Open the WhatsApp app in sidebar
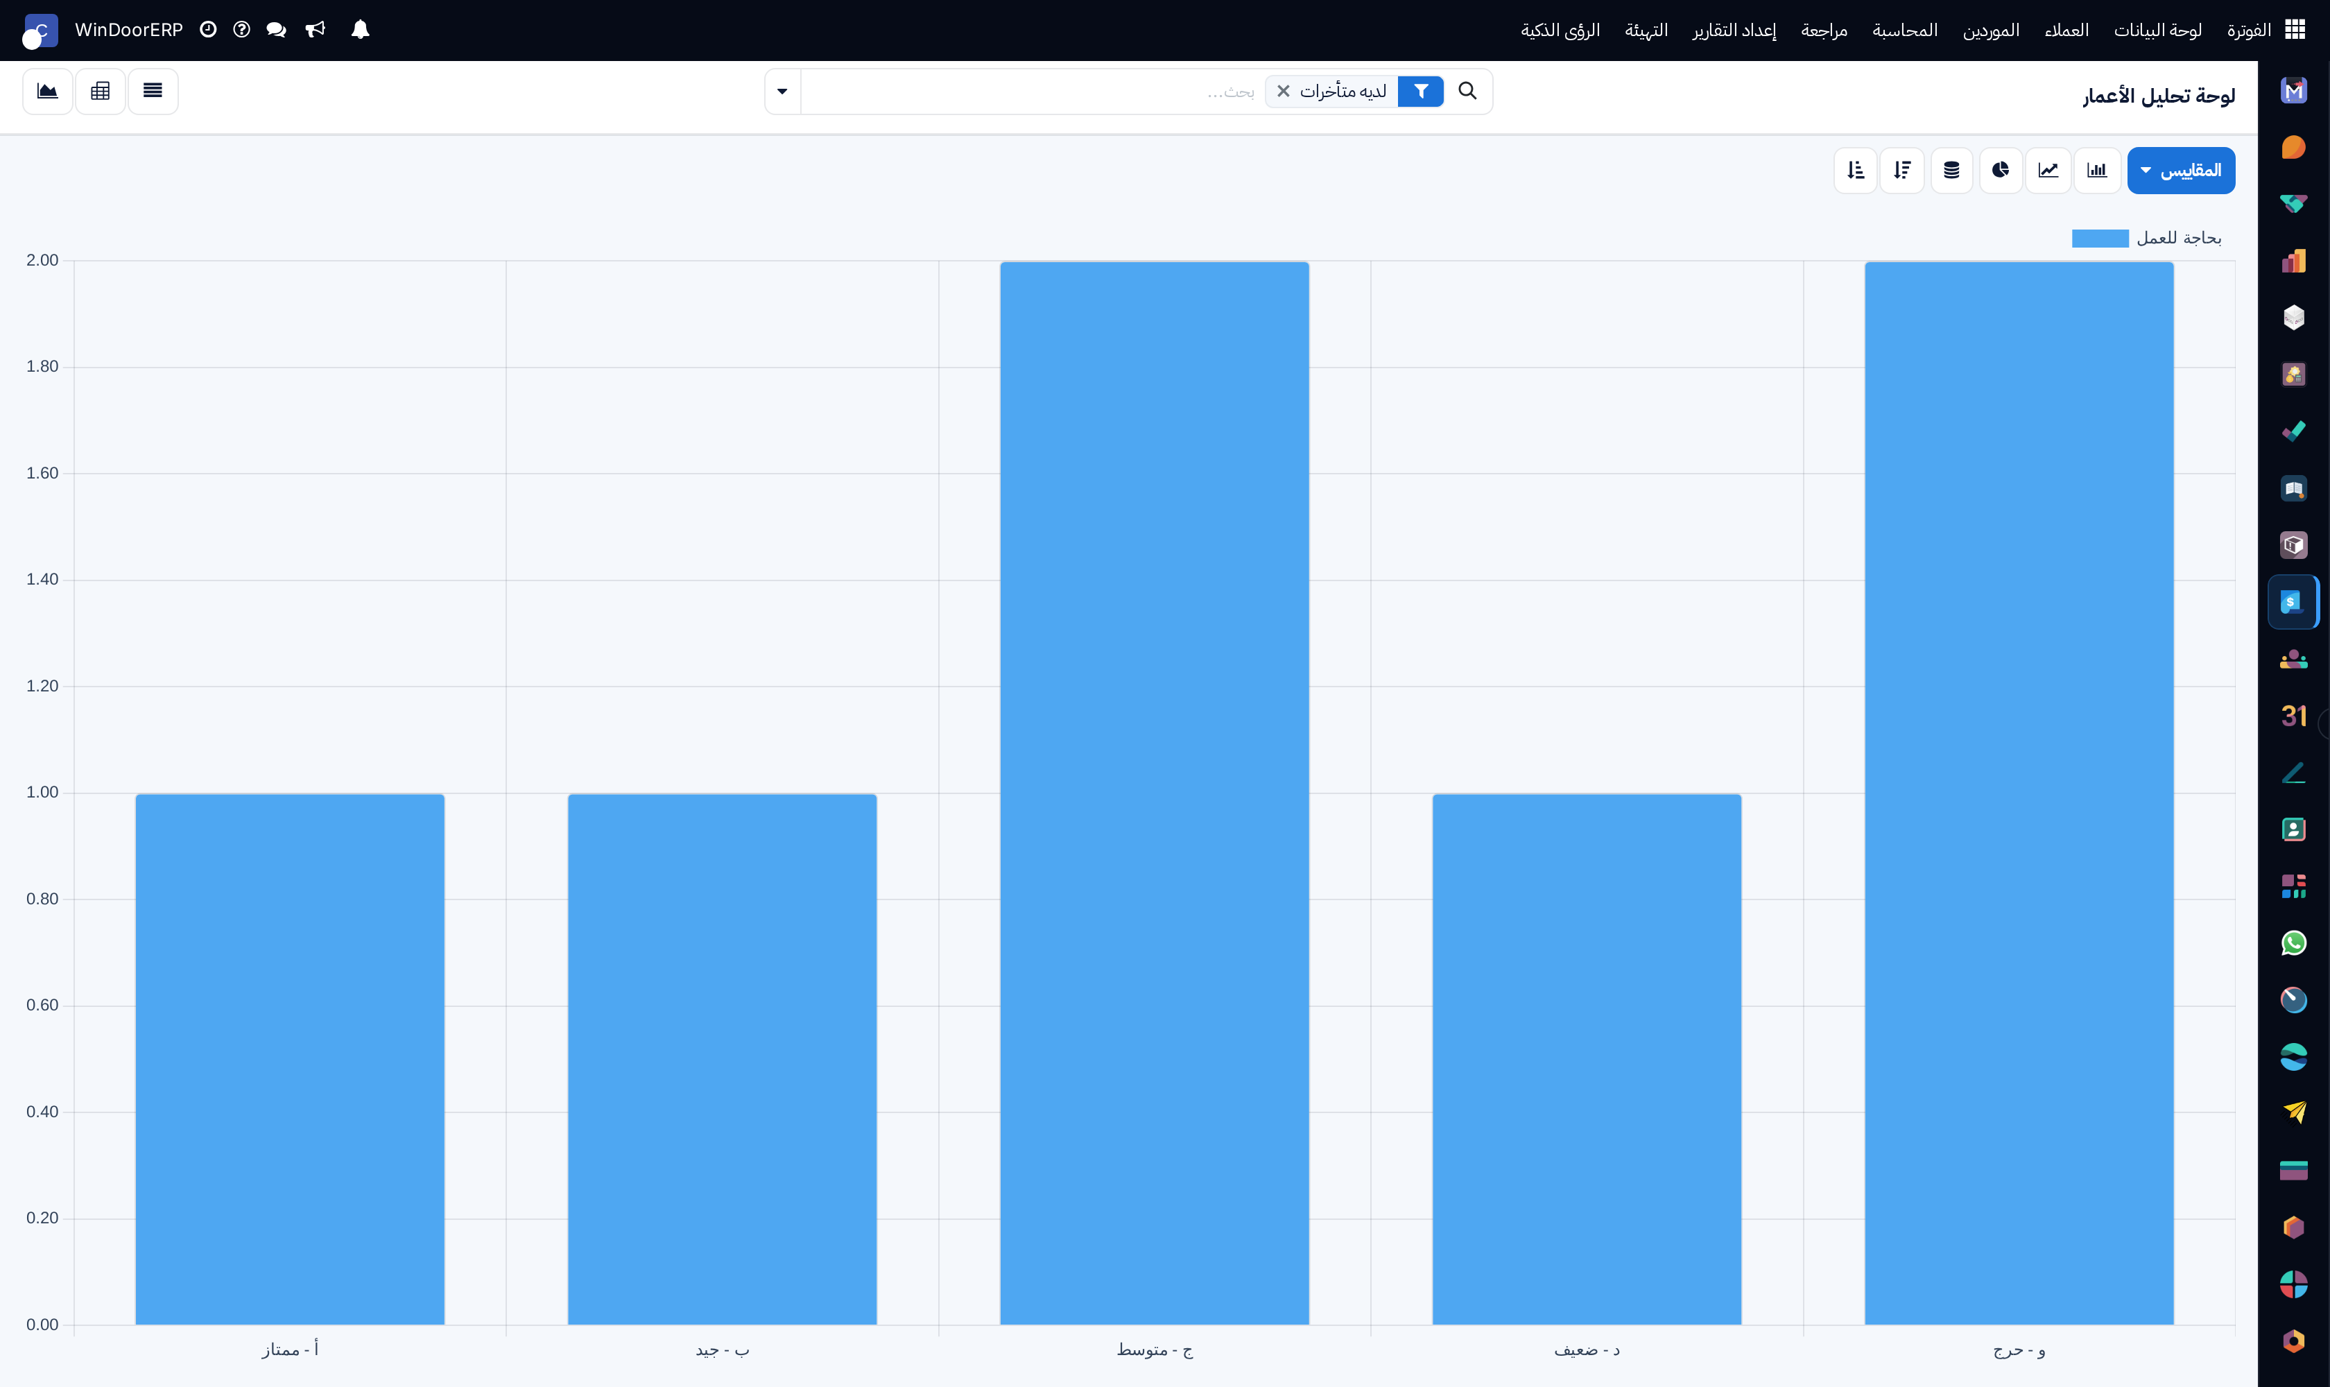 click(x=2293, y=943)
